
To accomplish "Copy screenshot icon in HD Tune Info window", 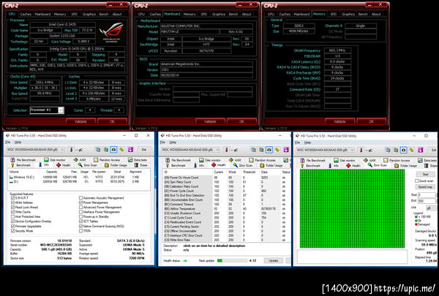I will point(105,150).
